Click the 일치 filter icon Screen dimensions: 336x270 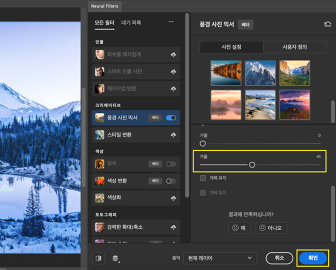pyautogui.click(x=99, y=164)
